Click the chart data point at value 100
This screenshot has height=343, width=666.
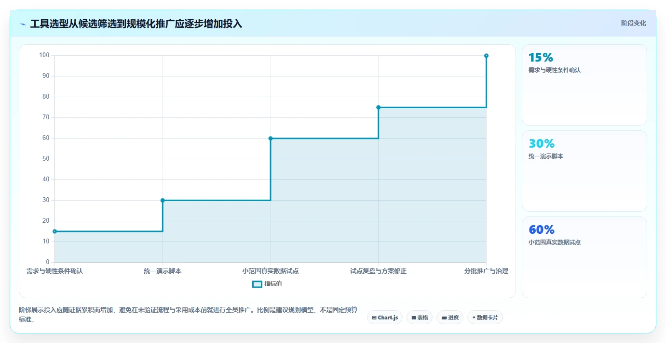(x=486, y=56)
